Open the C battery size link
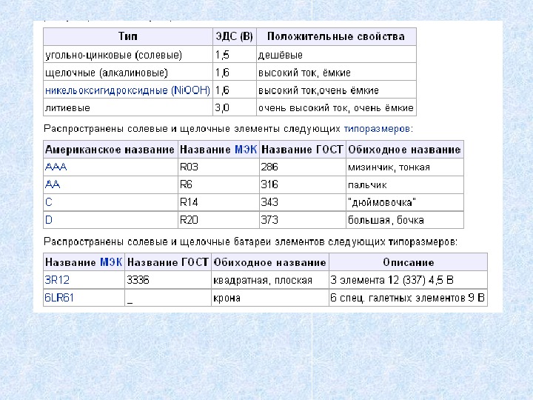Viewport: 533px width, 400px height. click(49, 202)
